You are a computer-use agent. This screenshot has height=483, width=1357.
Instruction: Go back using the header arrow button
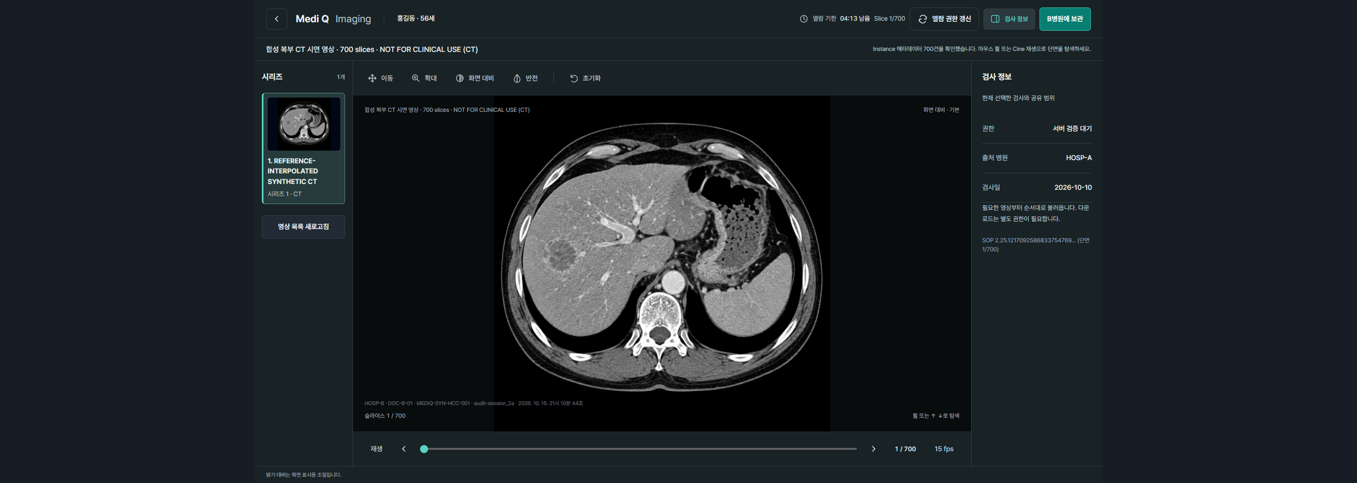pos(276,19)
